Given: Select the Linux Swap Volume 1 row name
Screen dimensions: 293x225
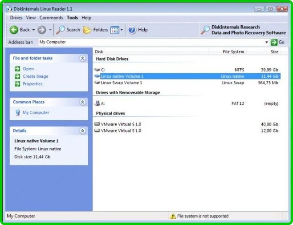Looking at the screenshot, I should (x=122, y=83).
